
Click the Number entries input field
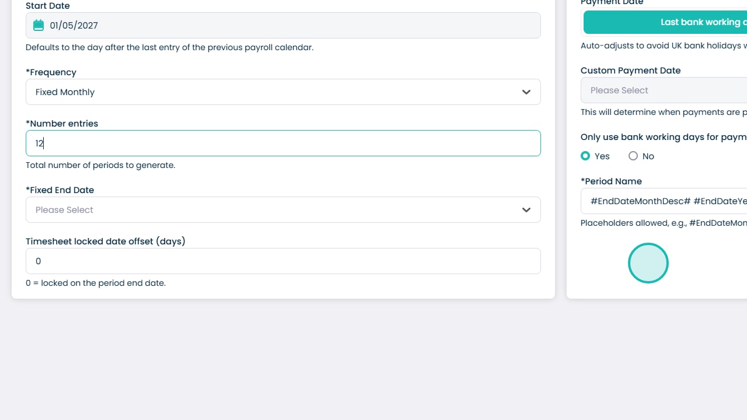(x=283, y=143)
